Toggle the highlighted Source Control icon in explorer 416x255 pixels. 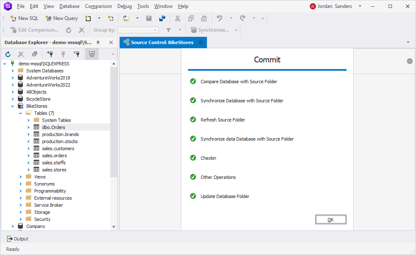[x=92, y=54]
